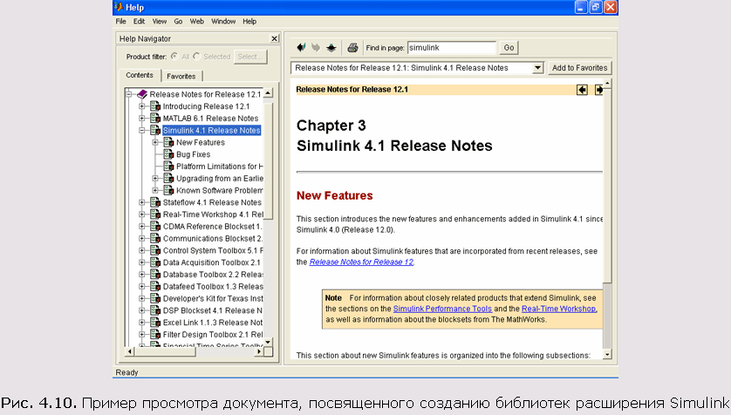Click document icon beside CDMA Reference Blockset
The image size is (731, 415).
(155, 227)
